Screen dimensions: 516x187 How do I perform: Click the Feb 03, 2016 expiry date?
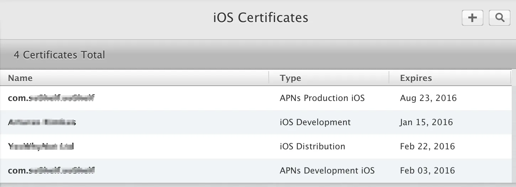[427, 171]
